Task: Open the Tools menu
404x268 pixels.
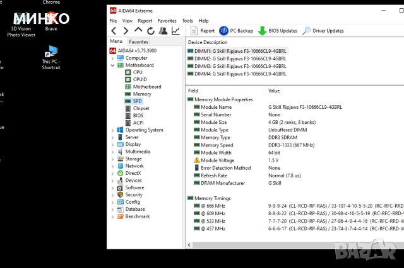Action: [x=187, y=21]
